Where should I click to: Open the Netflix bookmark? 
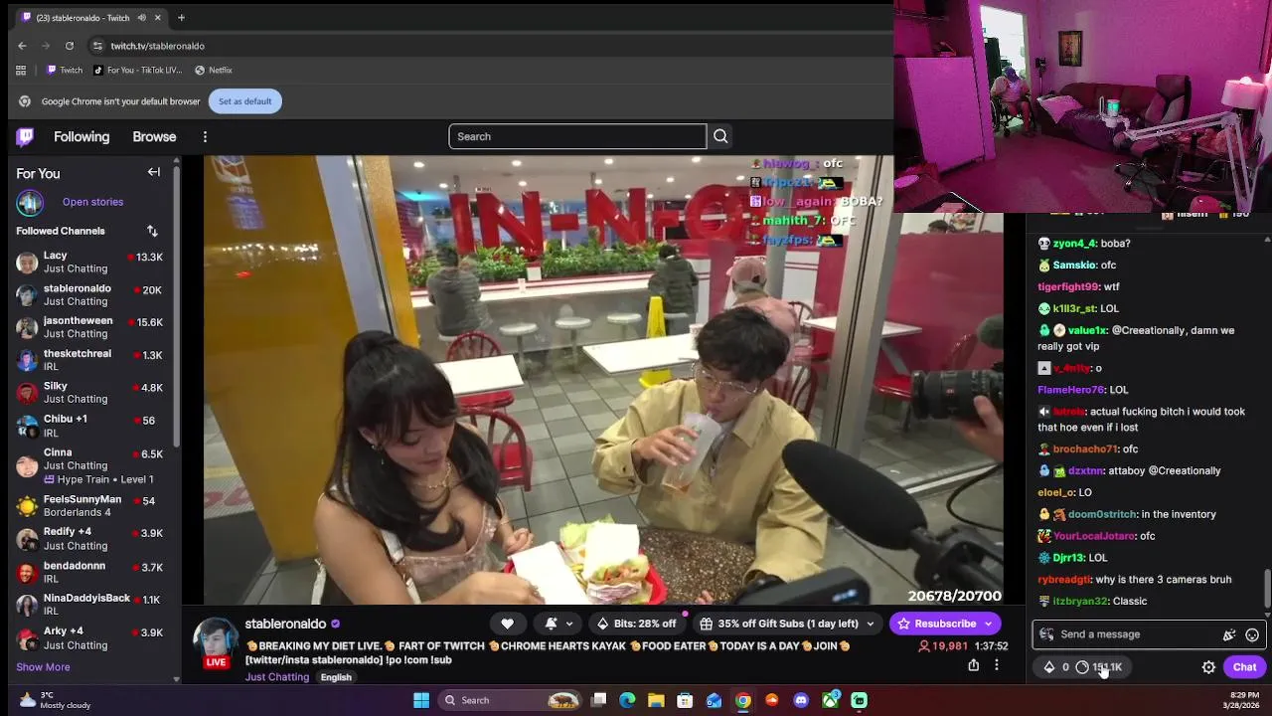click(x=213, y=71)
